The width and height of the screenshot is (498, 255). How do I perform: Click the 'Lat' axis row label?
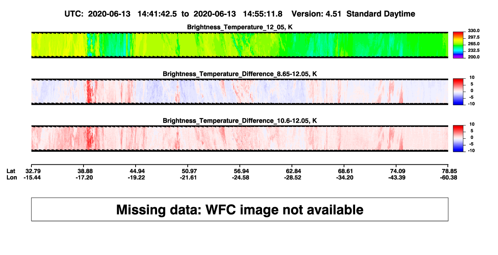[x=11, y=171]
